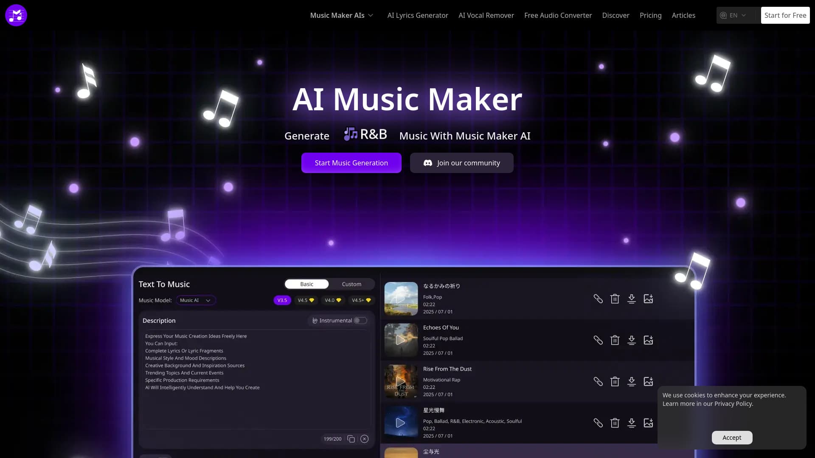Select the V4.5 music model version
This screenshot has height=458, width=815.
(306, 300)
